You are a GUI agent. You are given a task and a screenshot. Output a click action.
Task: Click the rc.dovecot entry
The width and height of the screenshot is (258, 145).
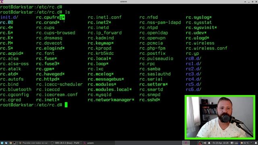pyautogui.click(x=49, y=43)
